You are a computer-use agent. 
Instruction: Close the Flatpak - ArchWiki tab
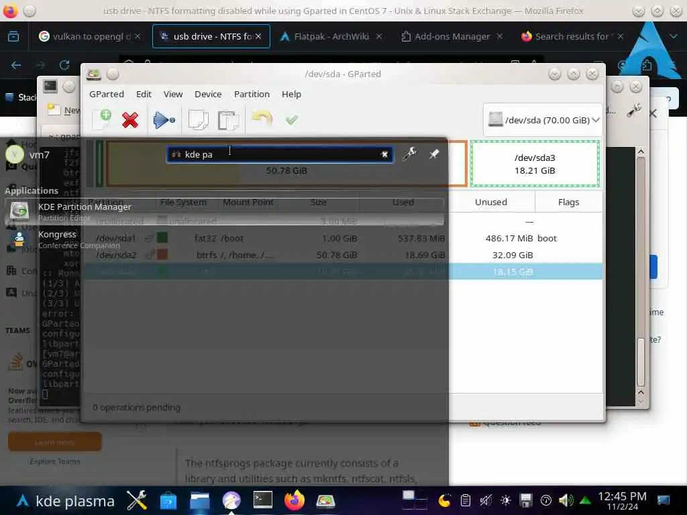(x=379, y=36)
